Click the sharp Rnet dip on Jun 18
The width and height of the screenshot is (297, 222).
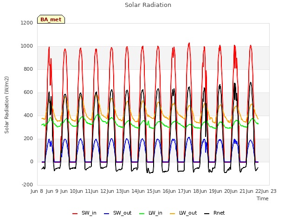[x=206, y=136]
